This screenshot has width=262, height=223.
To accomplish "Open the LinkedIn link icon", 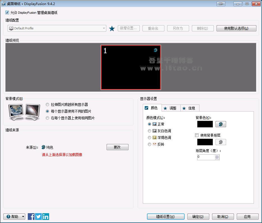I will coord(46,217).
